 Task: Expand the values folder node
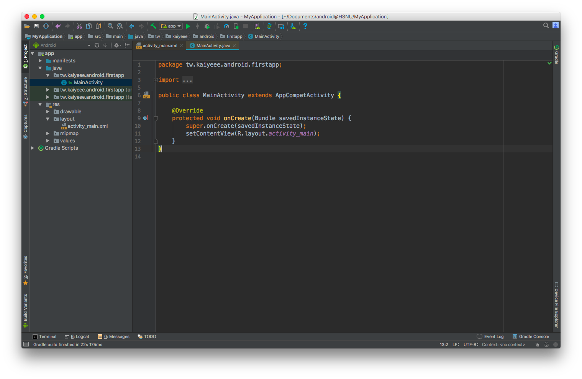coord(48,141)
